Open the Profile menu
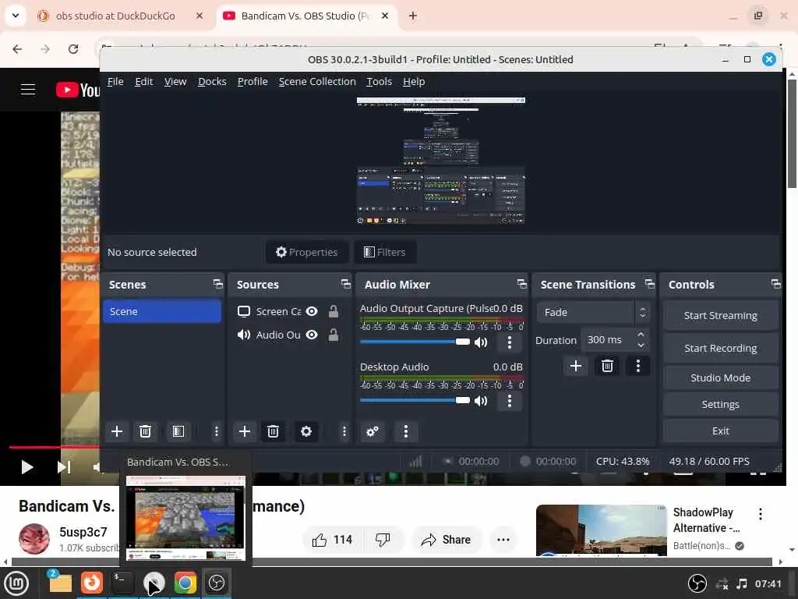The width and height of the screenshot is (798, 599). click(252, 81)
